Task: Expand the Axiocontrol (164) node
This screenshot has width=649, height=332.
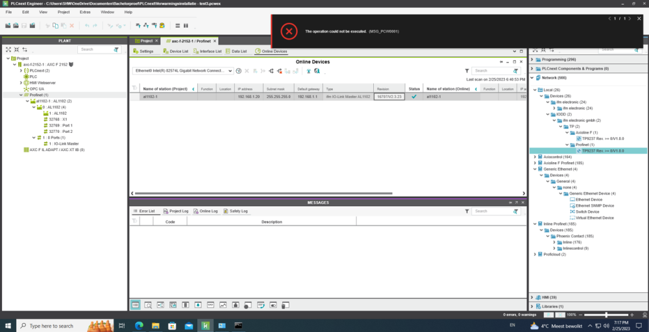Action: [x=535, y=157]
